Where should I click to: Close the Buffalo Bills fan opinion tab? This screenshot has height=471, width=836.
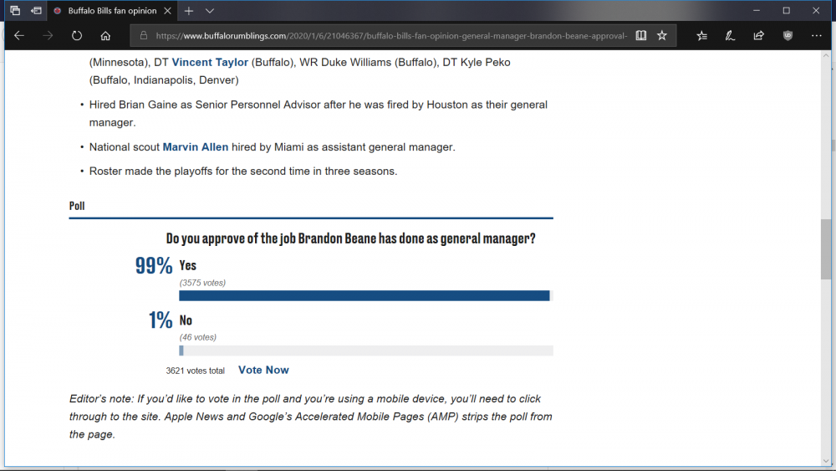(x=167, y=11)
